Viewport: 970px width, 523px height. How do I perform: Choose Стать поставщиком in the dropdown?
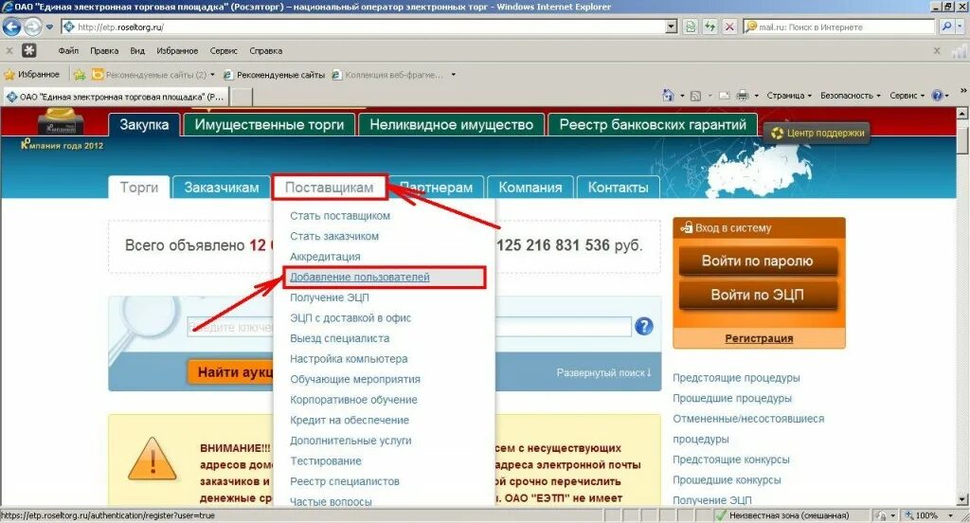pyautogui.click(x=340, y=215)
